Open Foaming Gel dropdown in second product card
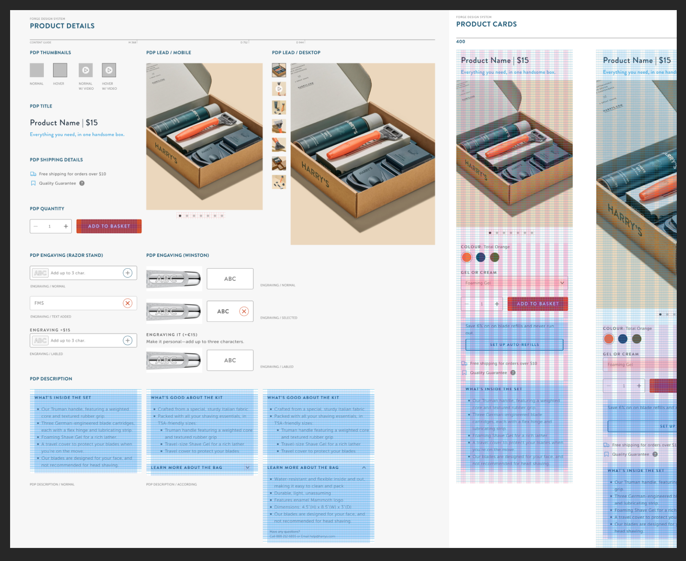Viewport: 686px width, 561px height. tap(640, 365)
